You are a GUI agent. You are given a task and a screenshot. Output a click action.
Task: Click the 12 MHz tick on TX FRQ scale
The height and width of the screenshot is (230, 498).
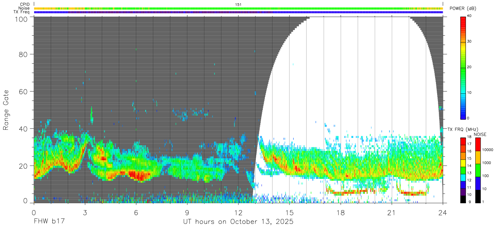point(469,181)
